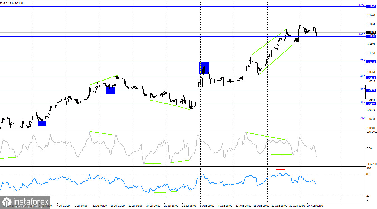Screen dimensions: 377x209
Task: Click the 1.0963 price axis value
Action: pyautogui.click(x=371, y=72)
